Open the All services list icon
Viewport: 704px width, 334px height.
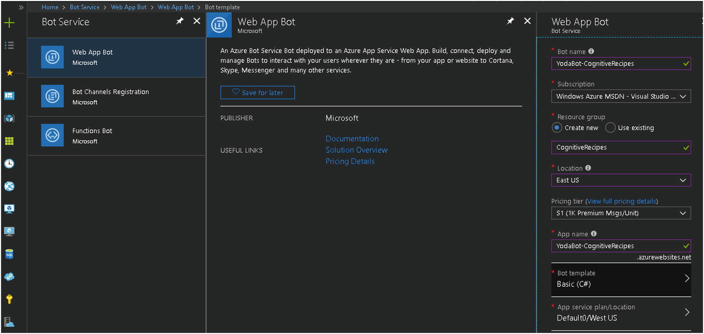(x=9, y=45)
